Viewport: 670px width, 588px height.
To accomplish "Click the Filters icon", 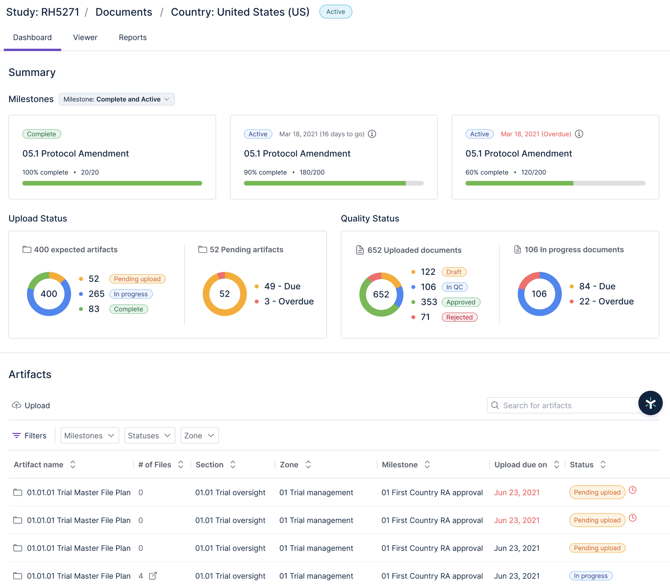I will [x=17, y=436].
